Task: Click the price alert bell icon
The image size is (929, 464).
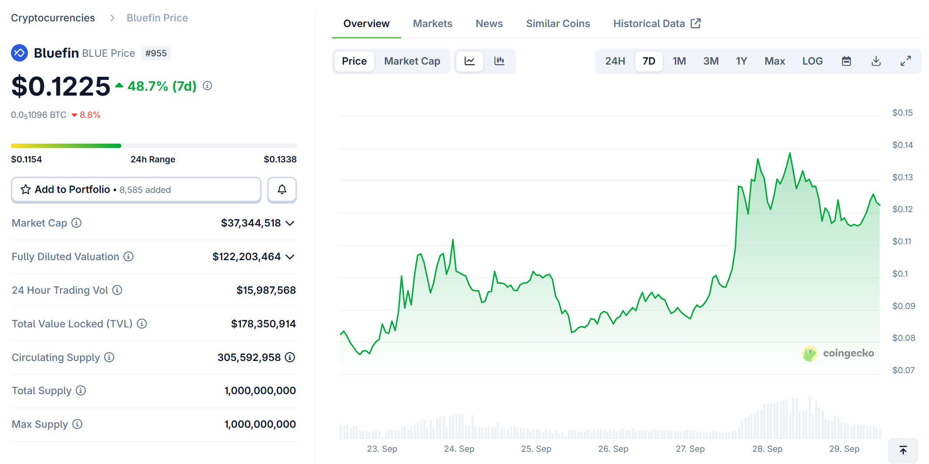Action: tap(282, 189)
